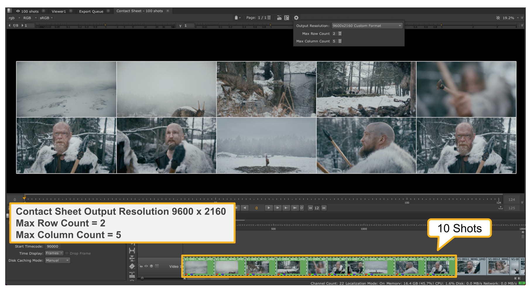The width and height of the screenshot is (531, 292).
Task: Click the sRGB colorspace selector
Action: (x=46, y=18)
